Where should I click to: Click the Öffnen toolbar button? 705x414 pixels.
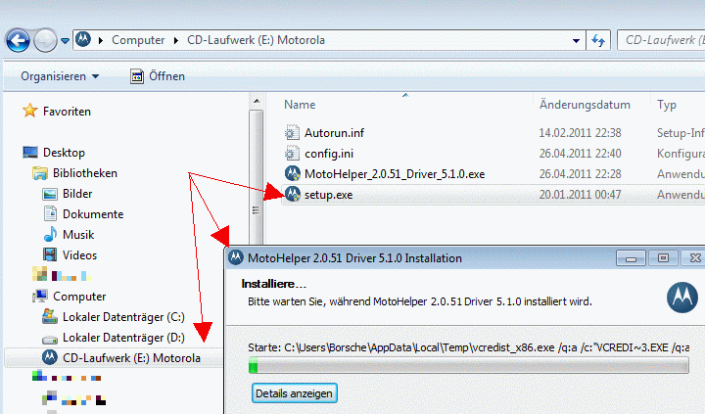coord(158,76)
